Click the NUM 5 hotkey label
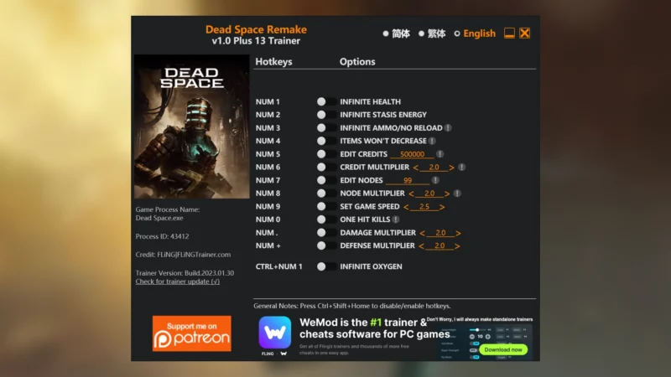The width and height of the screenshot is (671, 377). [x=268, y=154]
